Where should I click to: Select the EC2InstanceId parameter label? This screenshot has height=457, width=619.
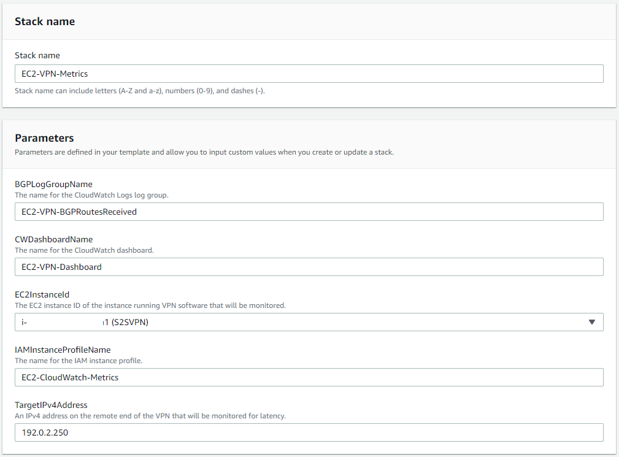pyautogui.click(x=42, y=294)
